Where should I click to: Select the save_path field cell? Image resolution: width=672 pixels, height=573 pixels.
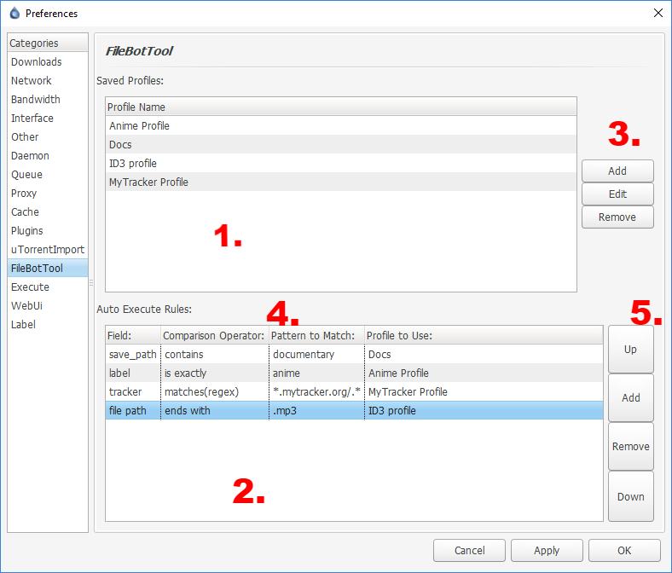click(133, 355)
